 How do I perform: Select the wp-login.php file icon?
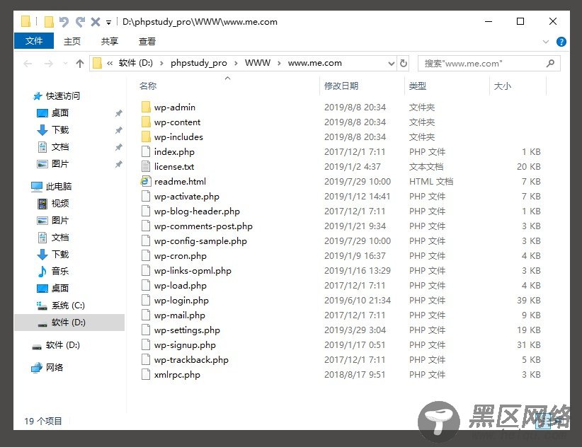point(146,300)
